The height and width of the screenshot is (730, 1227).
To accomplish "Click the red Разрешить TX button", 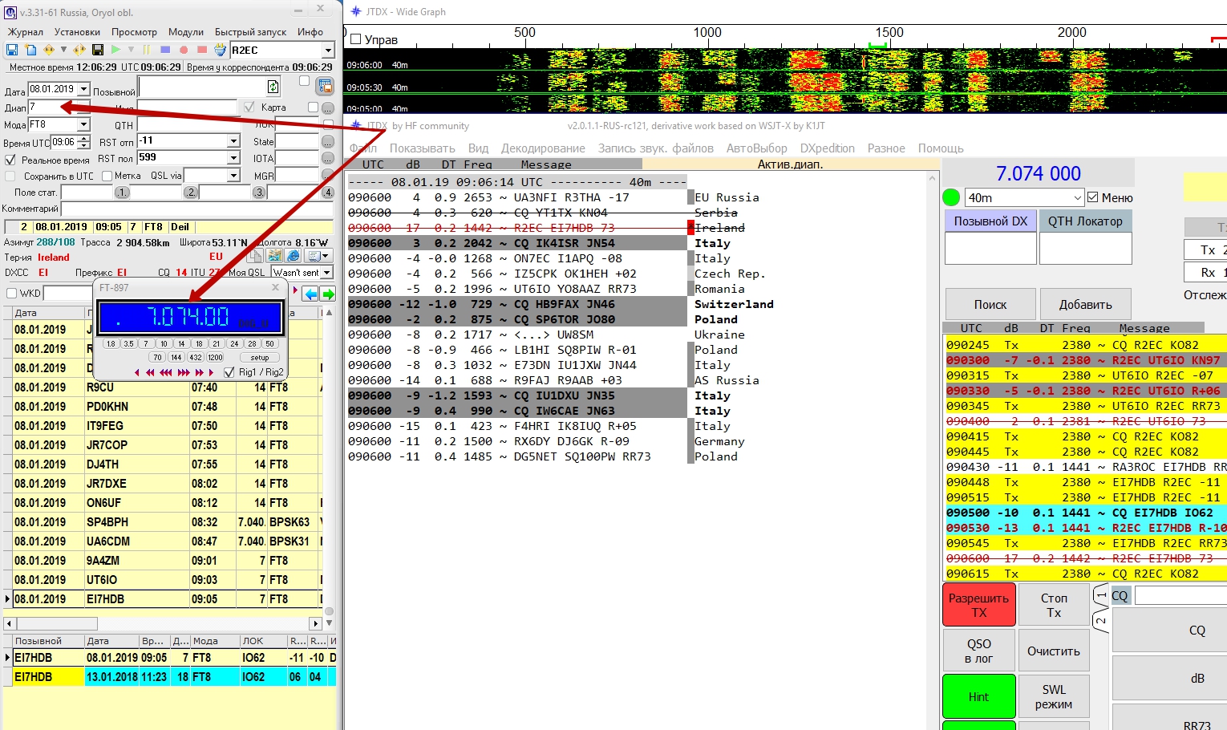I will 978,605.
